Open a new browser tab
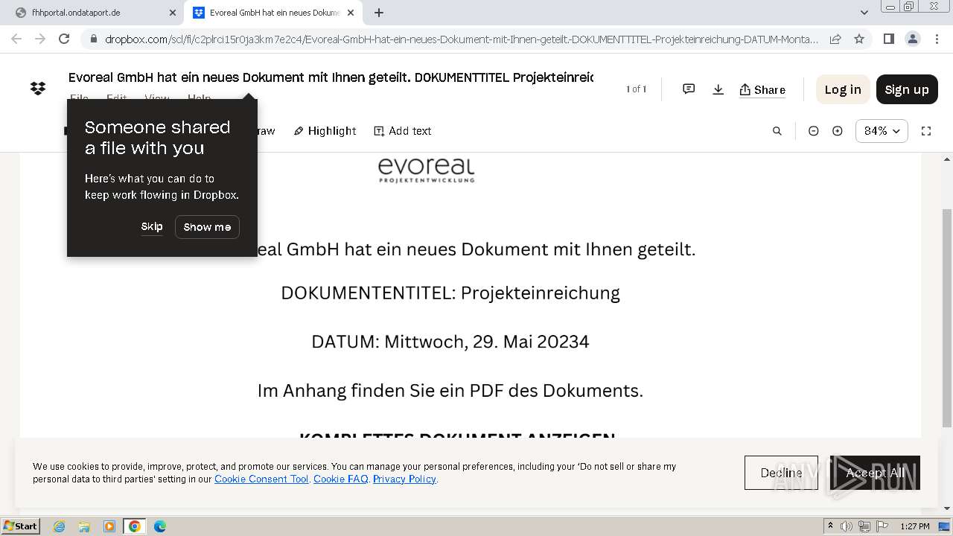 [x=379, y=13]
